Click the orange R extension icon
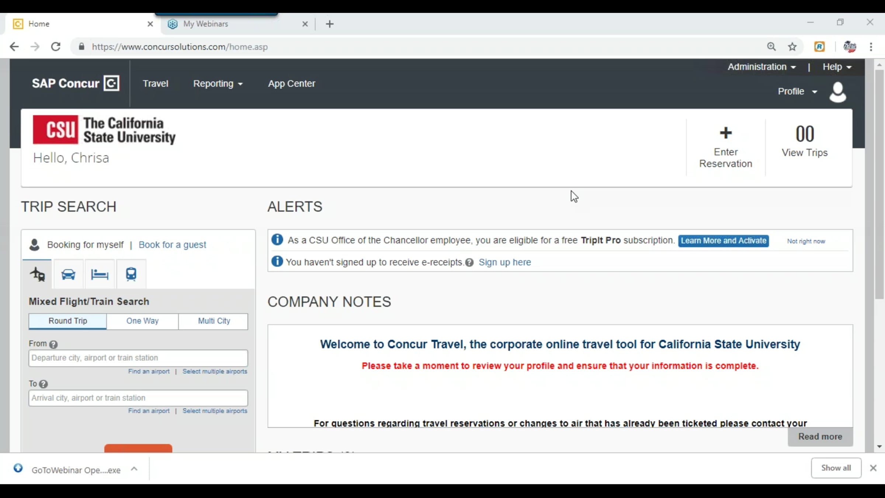This screenshot has height=498, width=885. [819, 46]
